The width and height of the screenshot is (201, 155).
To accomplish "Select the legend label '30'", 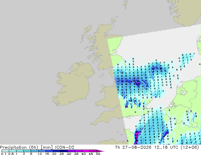I will click(x=69, y=154).
